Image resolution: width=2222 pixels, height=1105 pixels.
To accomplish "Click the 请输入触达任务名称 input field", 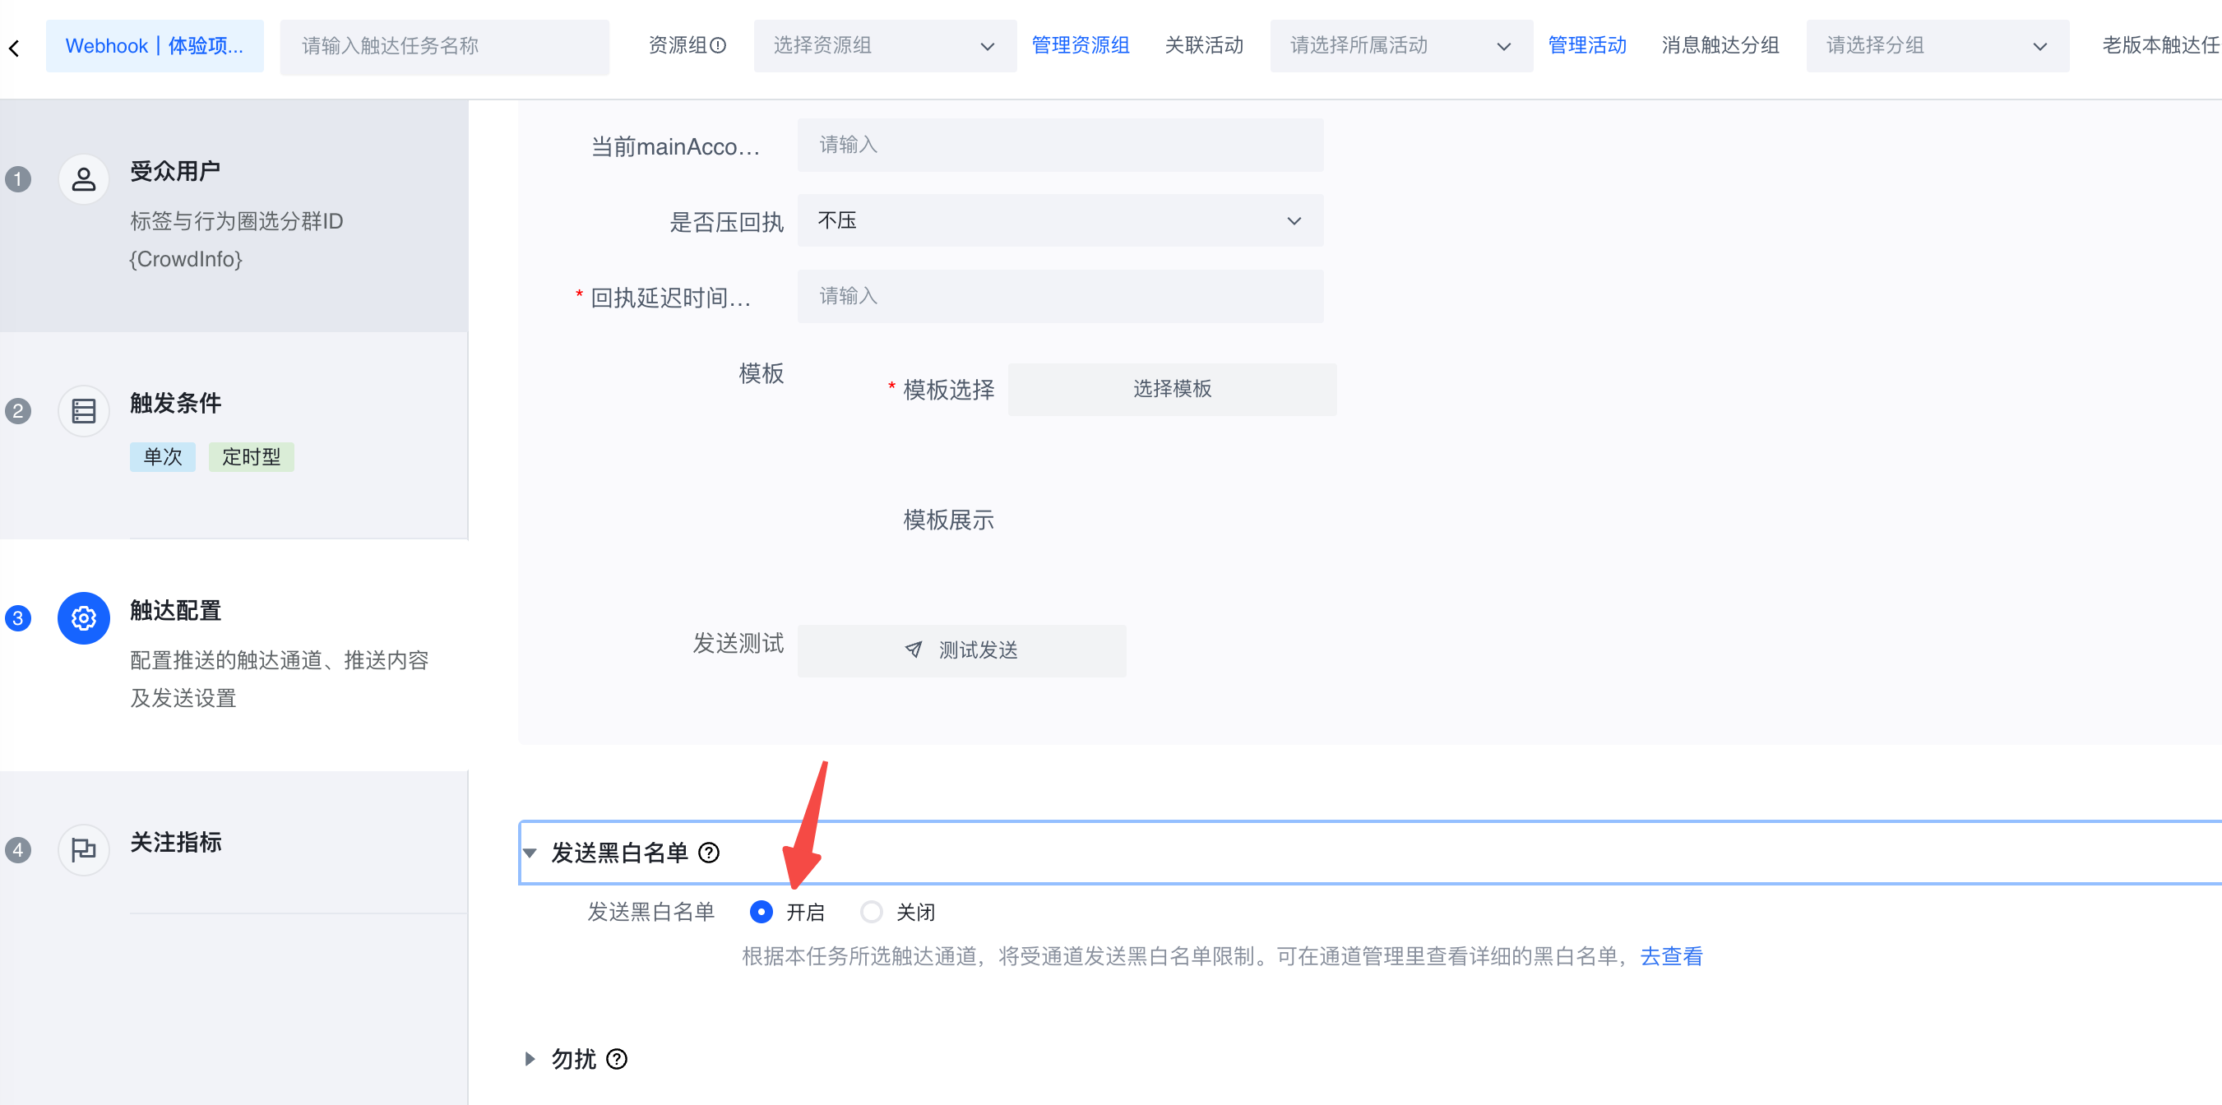I will click(x=444, y=46).
